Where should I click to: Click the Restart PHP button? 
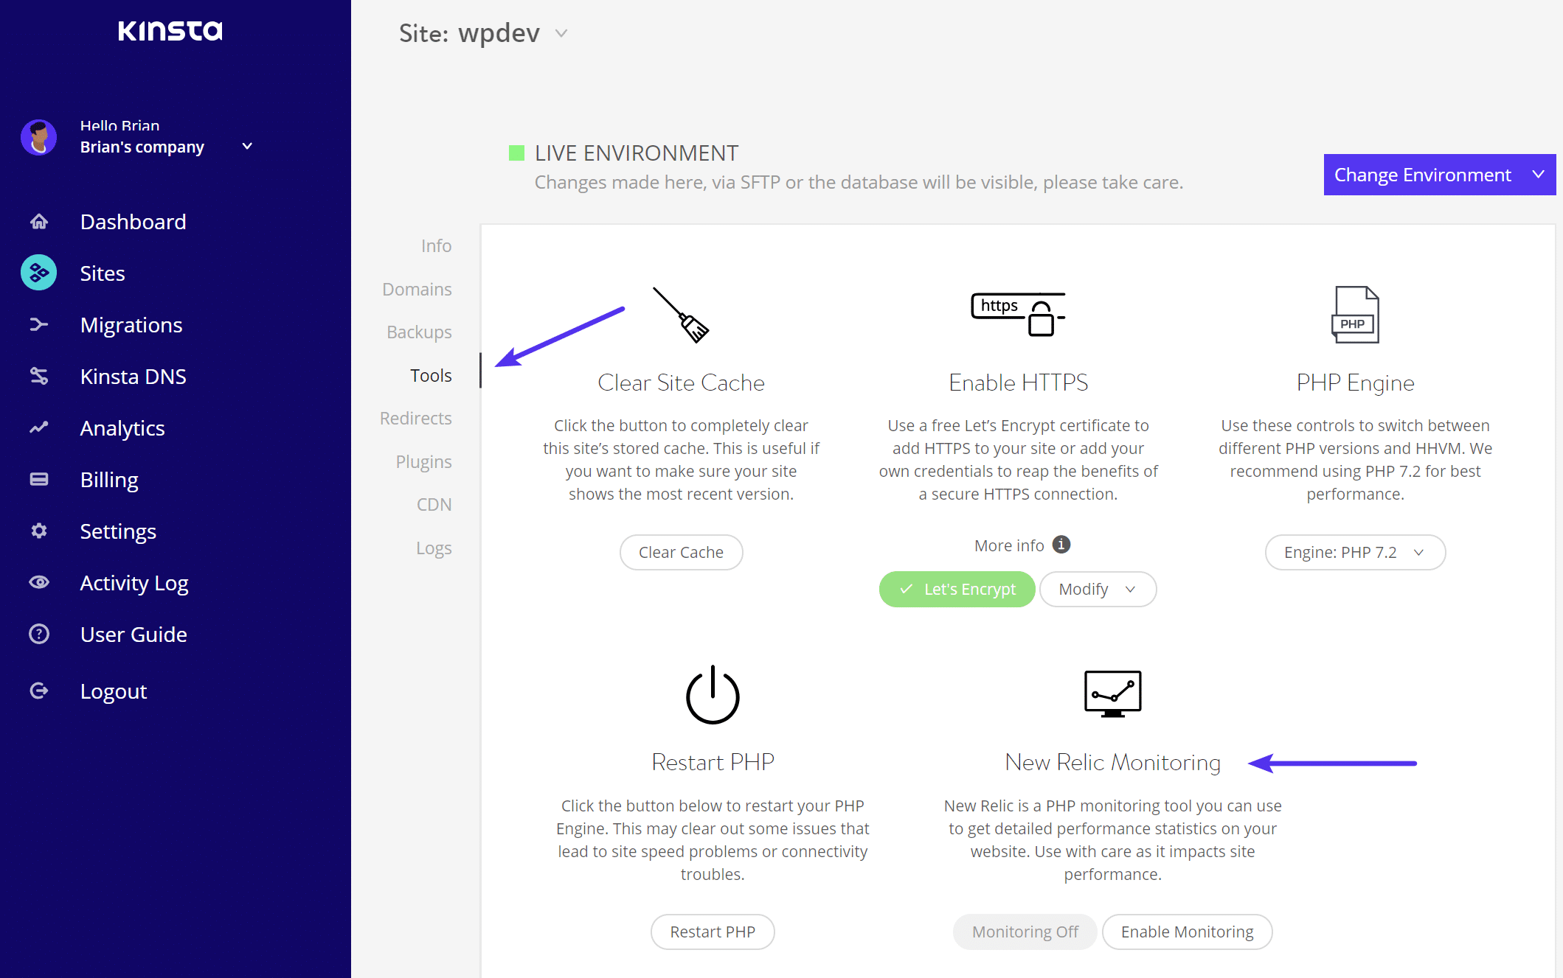click(713, 932)
